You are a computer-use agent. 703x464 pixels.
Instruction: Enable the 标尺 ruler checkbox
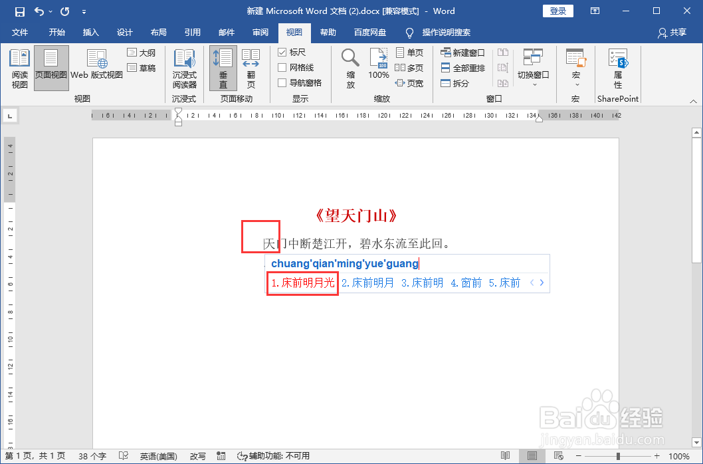[282, 53]
